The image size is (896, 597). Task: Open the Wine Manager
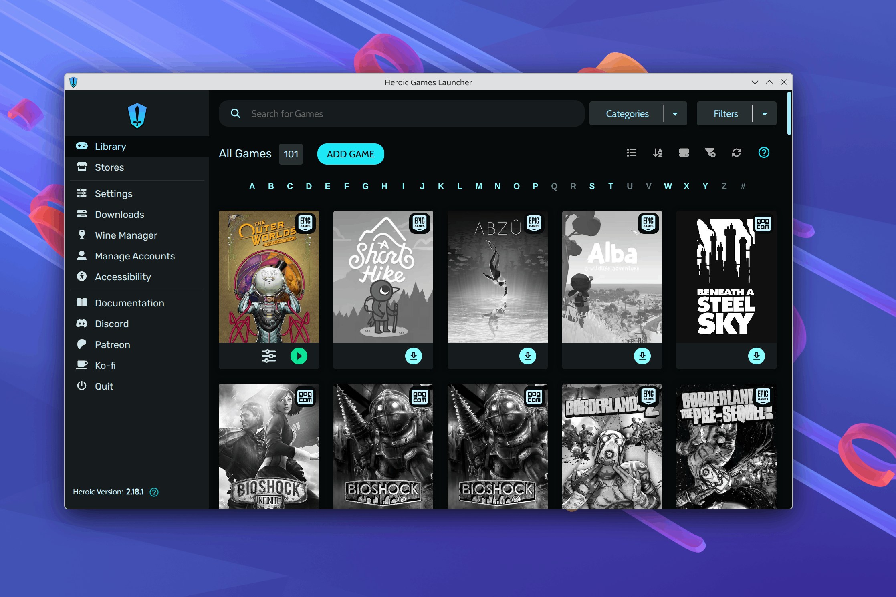pos(126,235)
